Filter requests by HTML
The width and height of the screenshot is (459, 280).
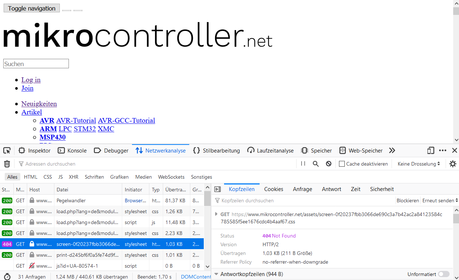(x=31, y=177)
